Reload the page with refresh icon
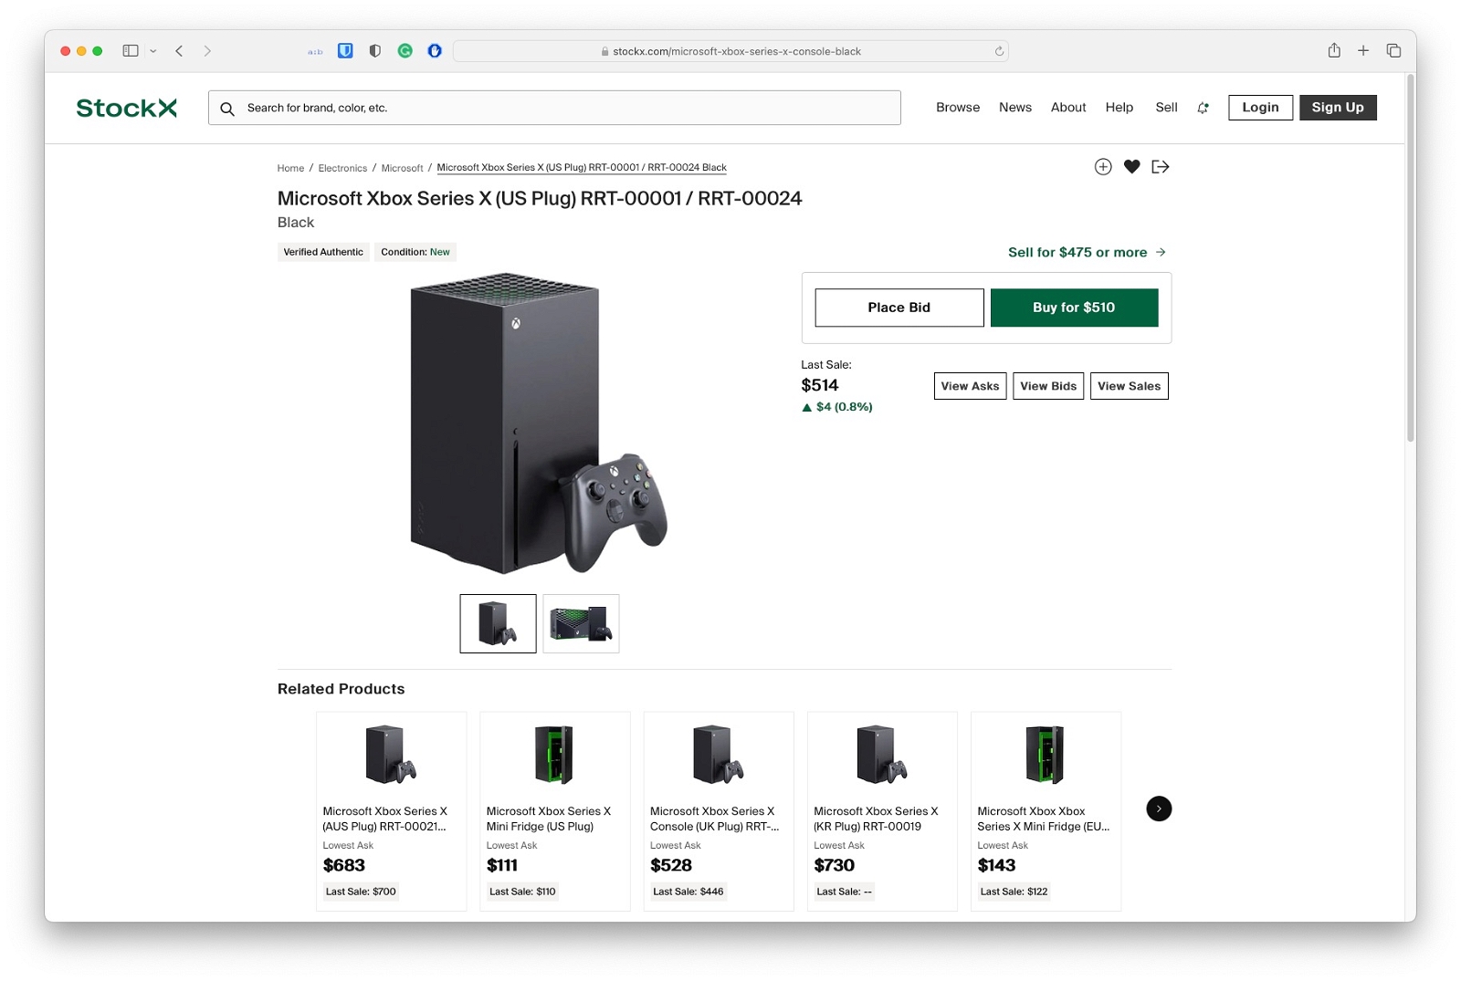Image resolution: width=1461 pixels, height=981 pixels. tap(999, 51)
